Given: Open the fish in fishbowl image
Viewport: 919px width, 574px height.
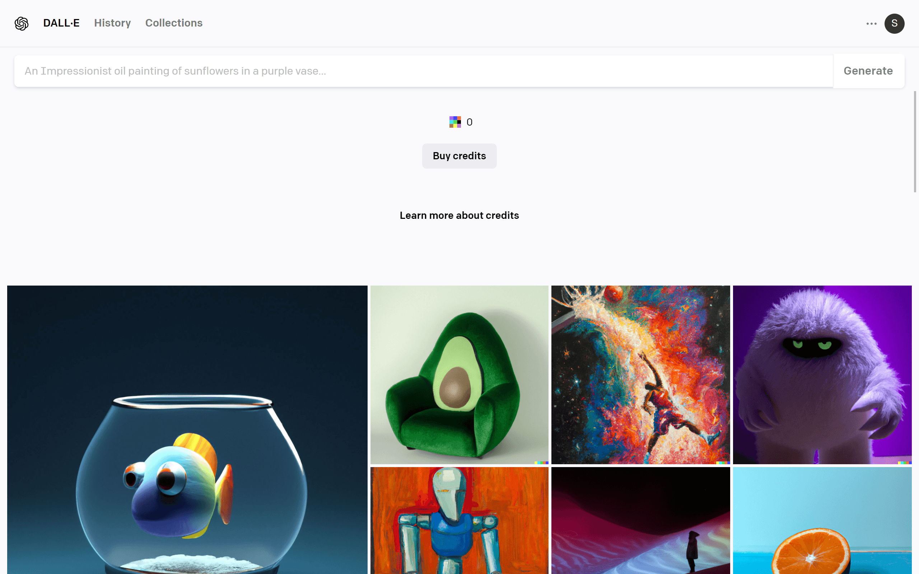Looking at the screenshot, I should [187, 430].
